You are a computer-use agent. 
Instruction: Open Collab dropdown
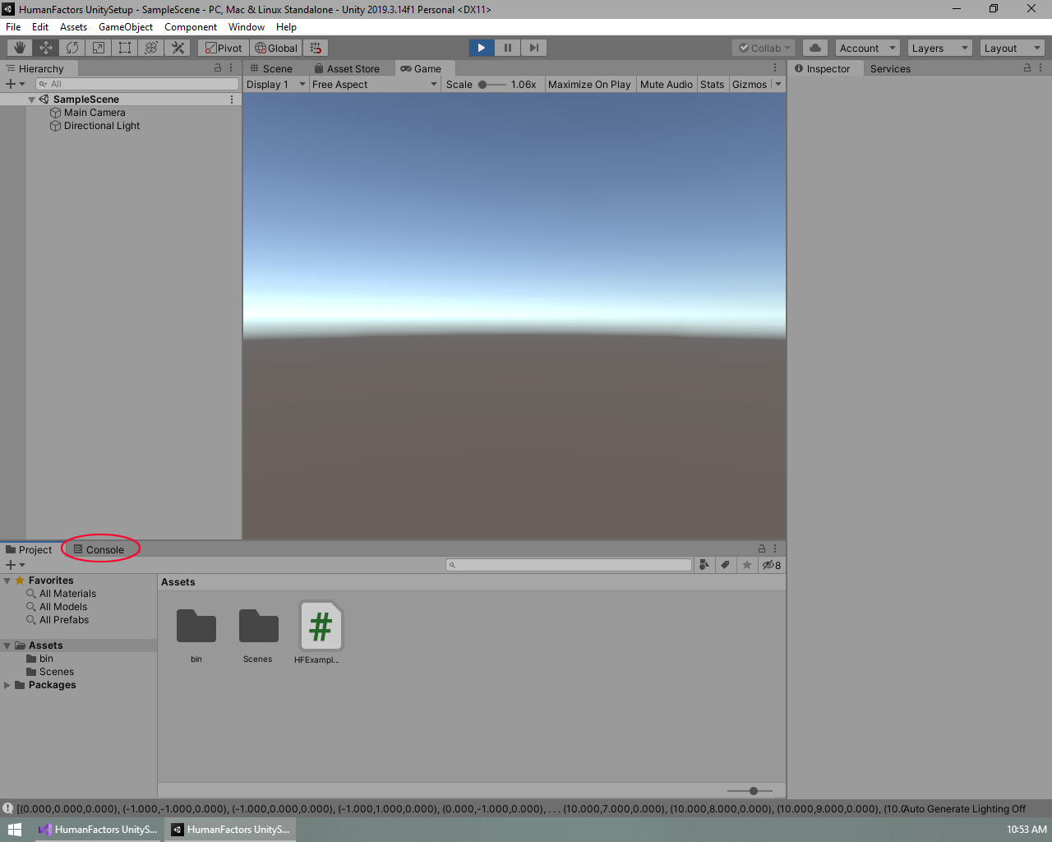(764, 48)
